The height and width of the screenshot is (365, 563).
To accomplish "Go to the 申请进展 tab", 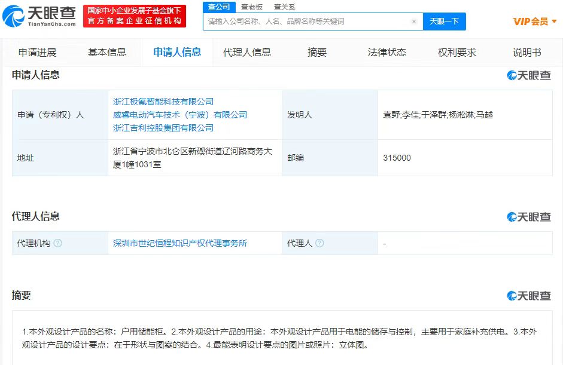I will pos(37,53).
